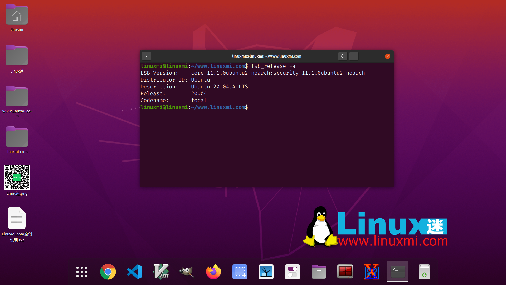This screenshot has height=285, width=506.
Task: Open the screenshot selection tool in the dock
Action: coord(240,272)
